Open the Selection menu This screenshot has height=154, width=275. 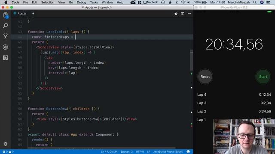click(48, 2)
